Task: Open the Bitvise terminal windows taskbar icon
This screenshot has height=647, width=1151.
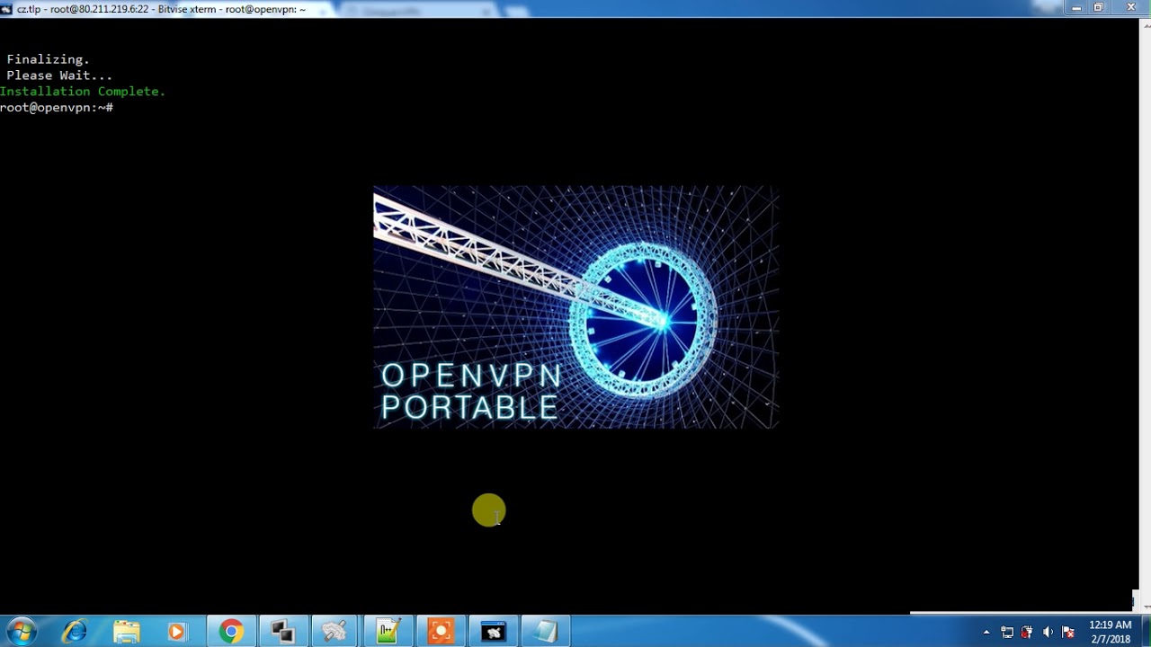Action: (283, 632)
